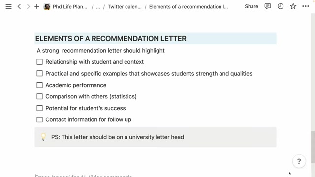Check 'Contact information for follow up'
The image size is (315, 177).
click(39, 119)
